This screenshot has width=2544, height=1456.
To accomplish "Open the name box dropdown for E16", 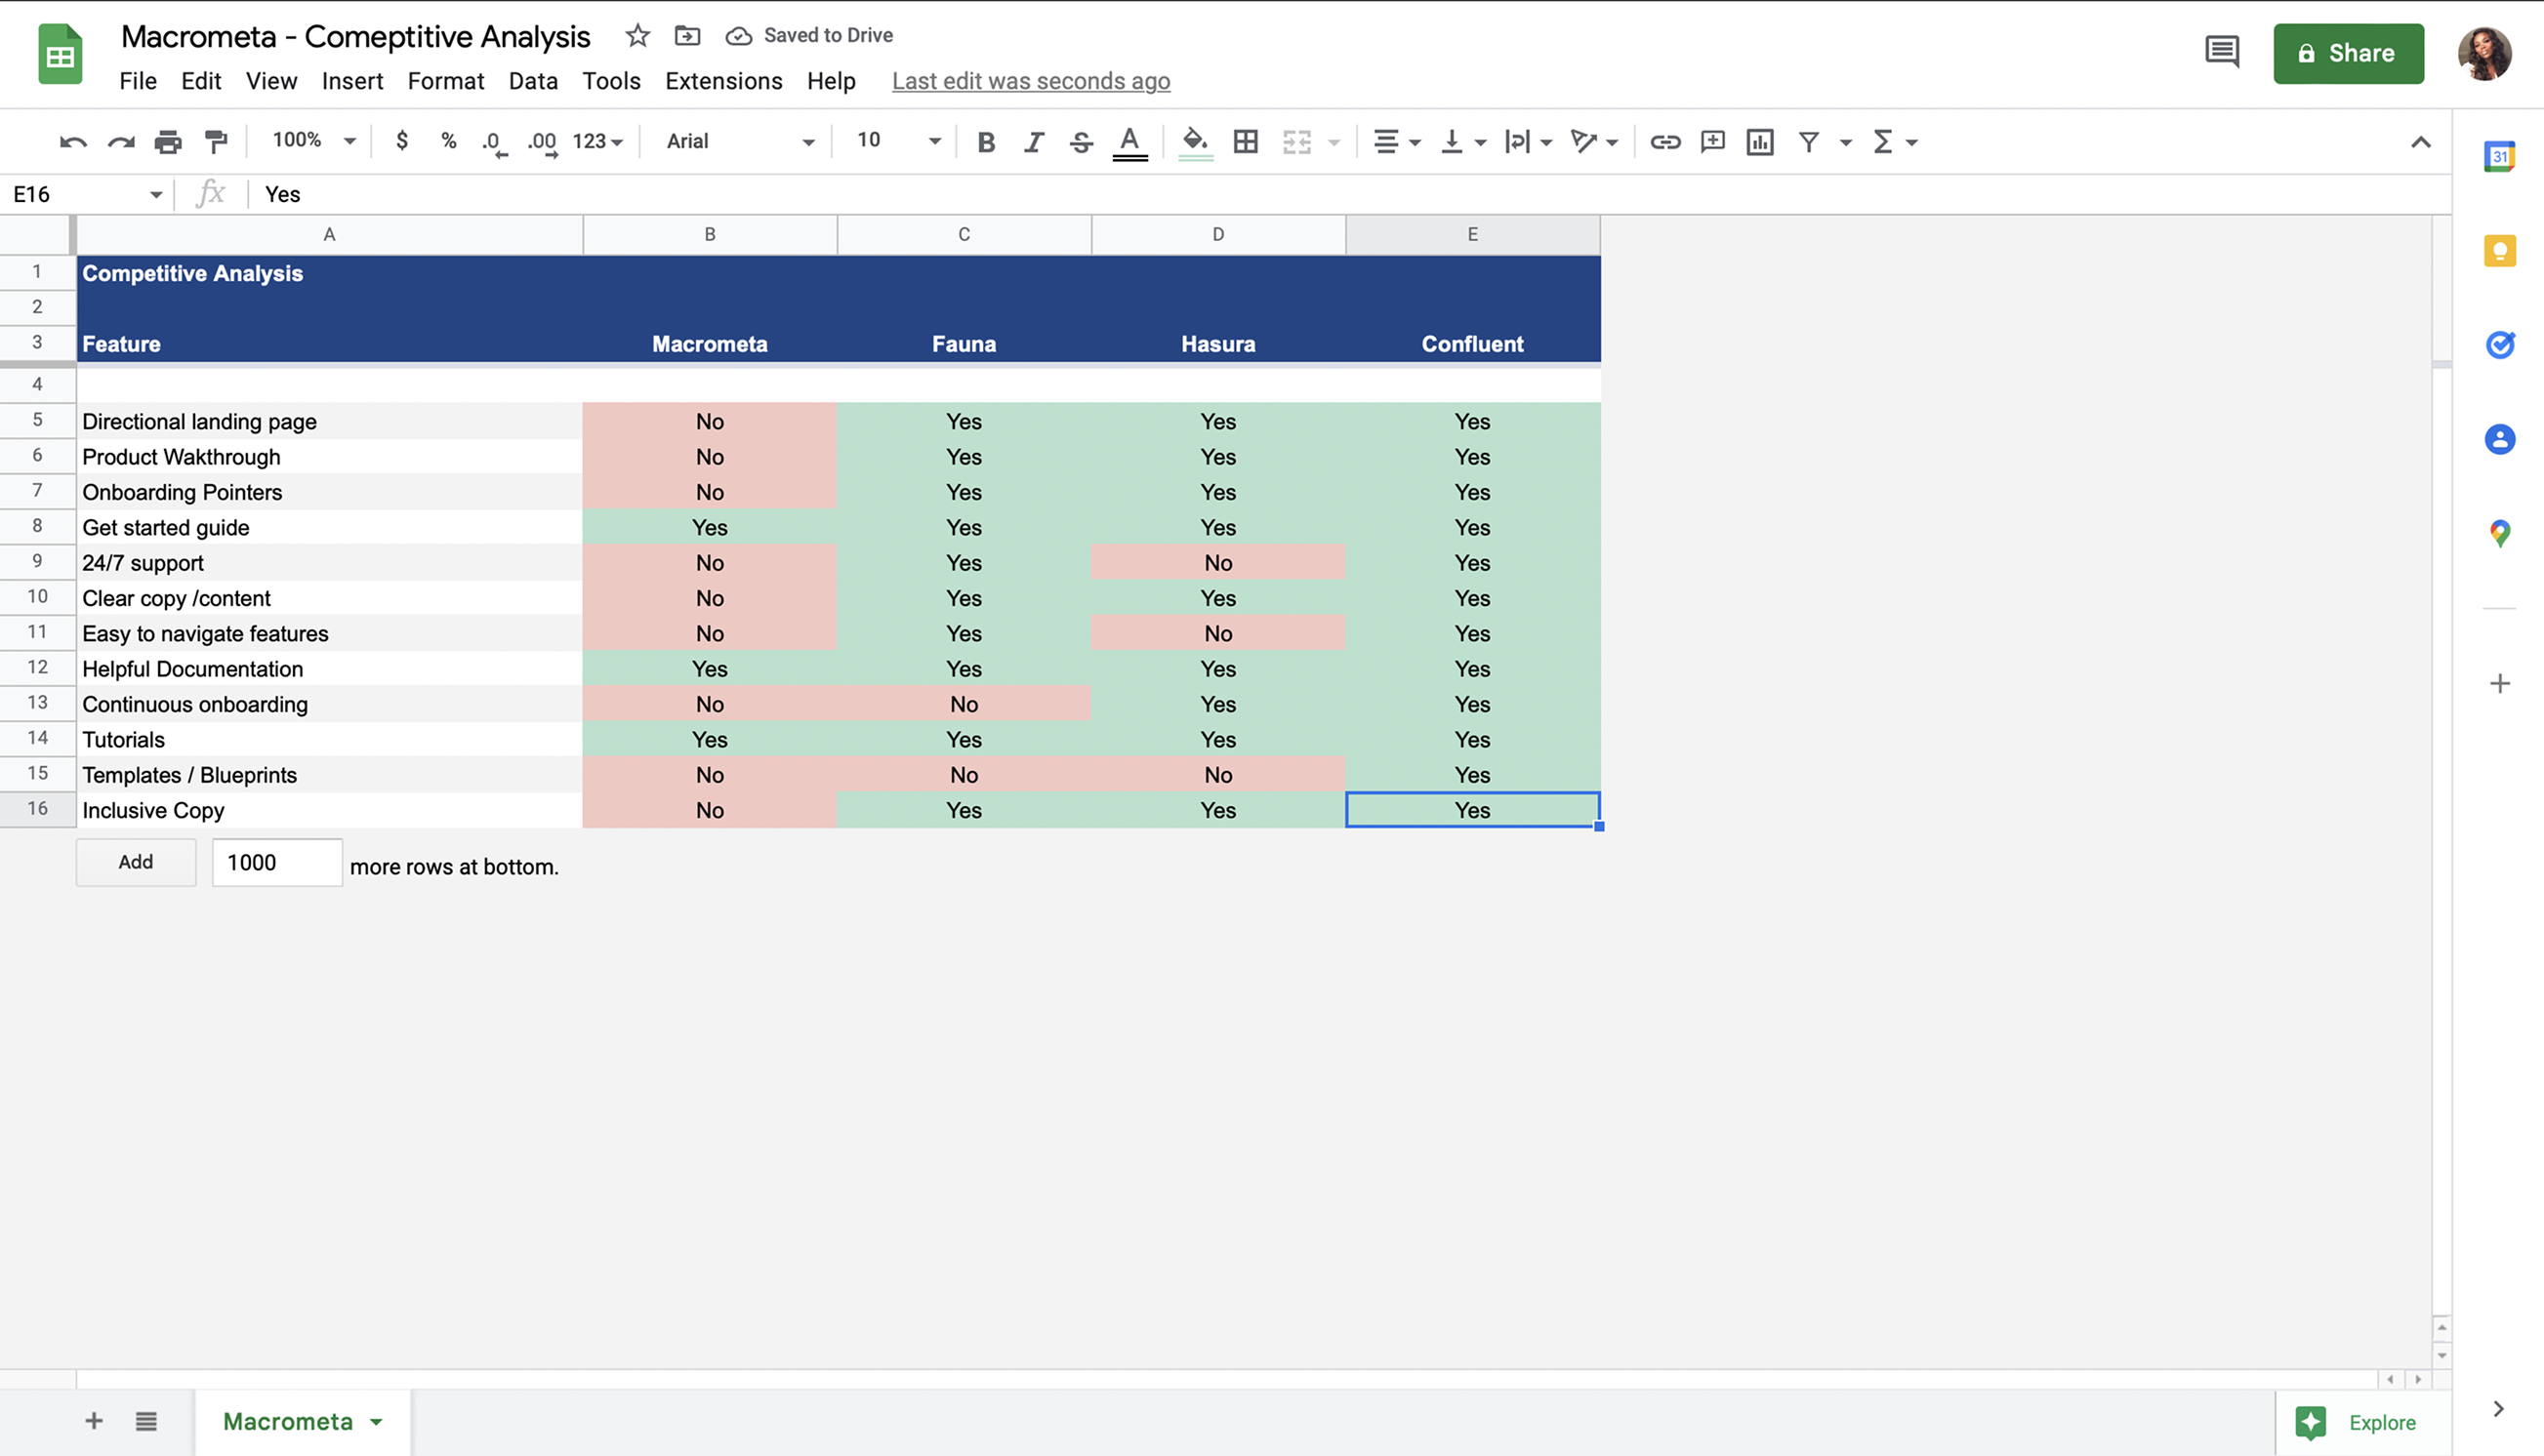I will [x=156, y=194].
